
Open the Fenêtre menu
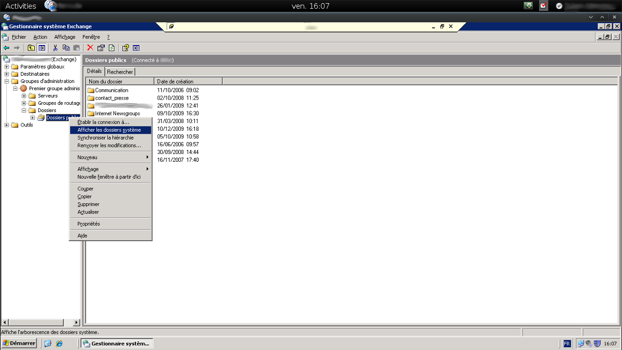(x=91, y=37)
